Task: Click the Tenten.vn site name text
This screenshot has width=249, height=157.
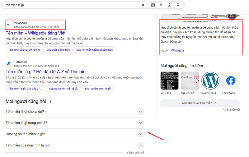Action: click(x=21, y=62)
